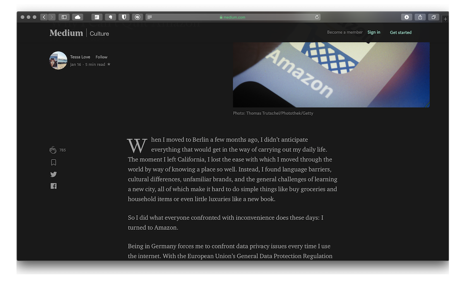Image resolution: width=466 pixels, height=283 pixels.
Task: Show all tabs overview
Action: 434,17
